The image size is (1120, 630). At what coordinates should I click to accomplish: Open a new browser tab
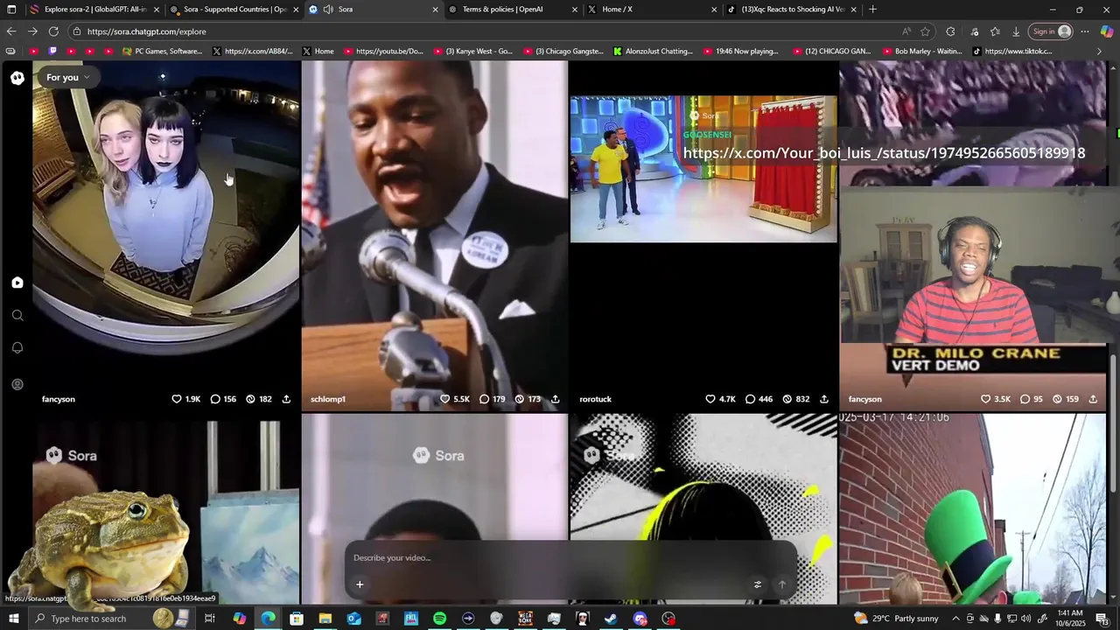click(872, 10)
